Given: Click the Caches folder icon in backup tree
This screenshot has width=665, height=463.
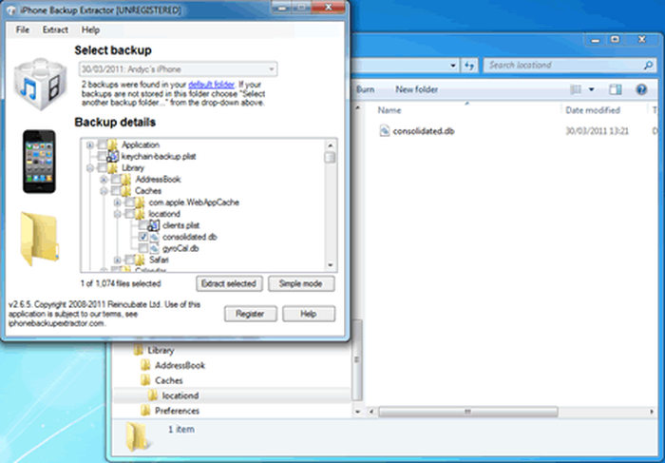Looking at the screenshot, I should (126, 191).
